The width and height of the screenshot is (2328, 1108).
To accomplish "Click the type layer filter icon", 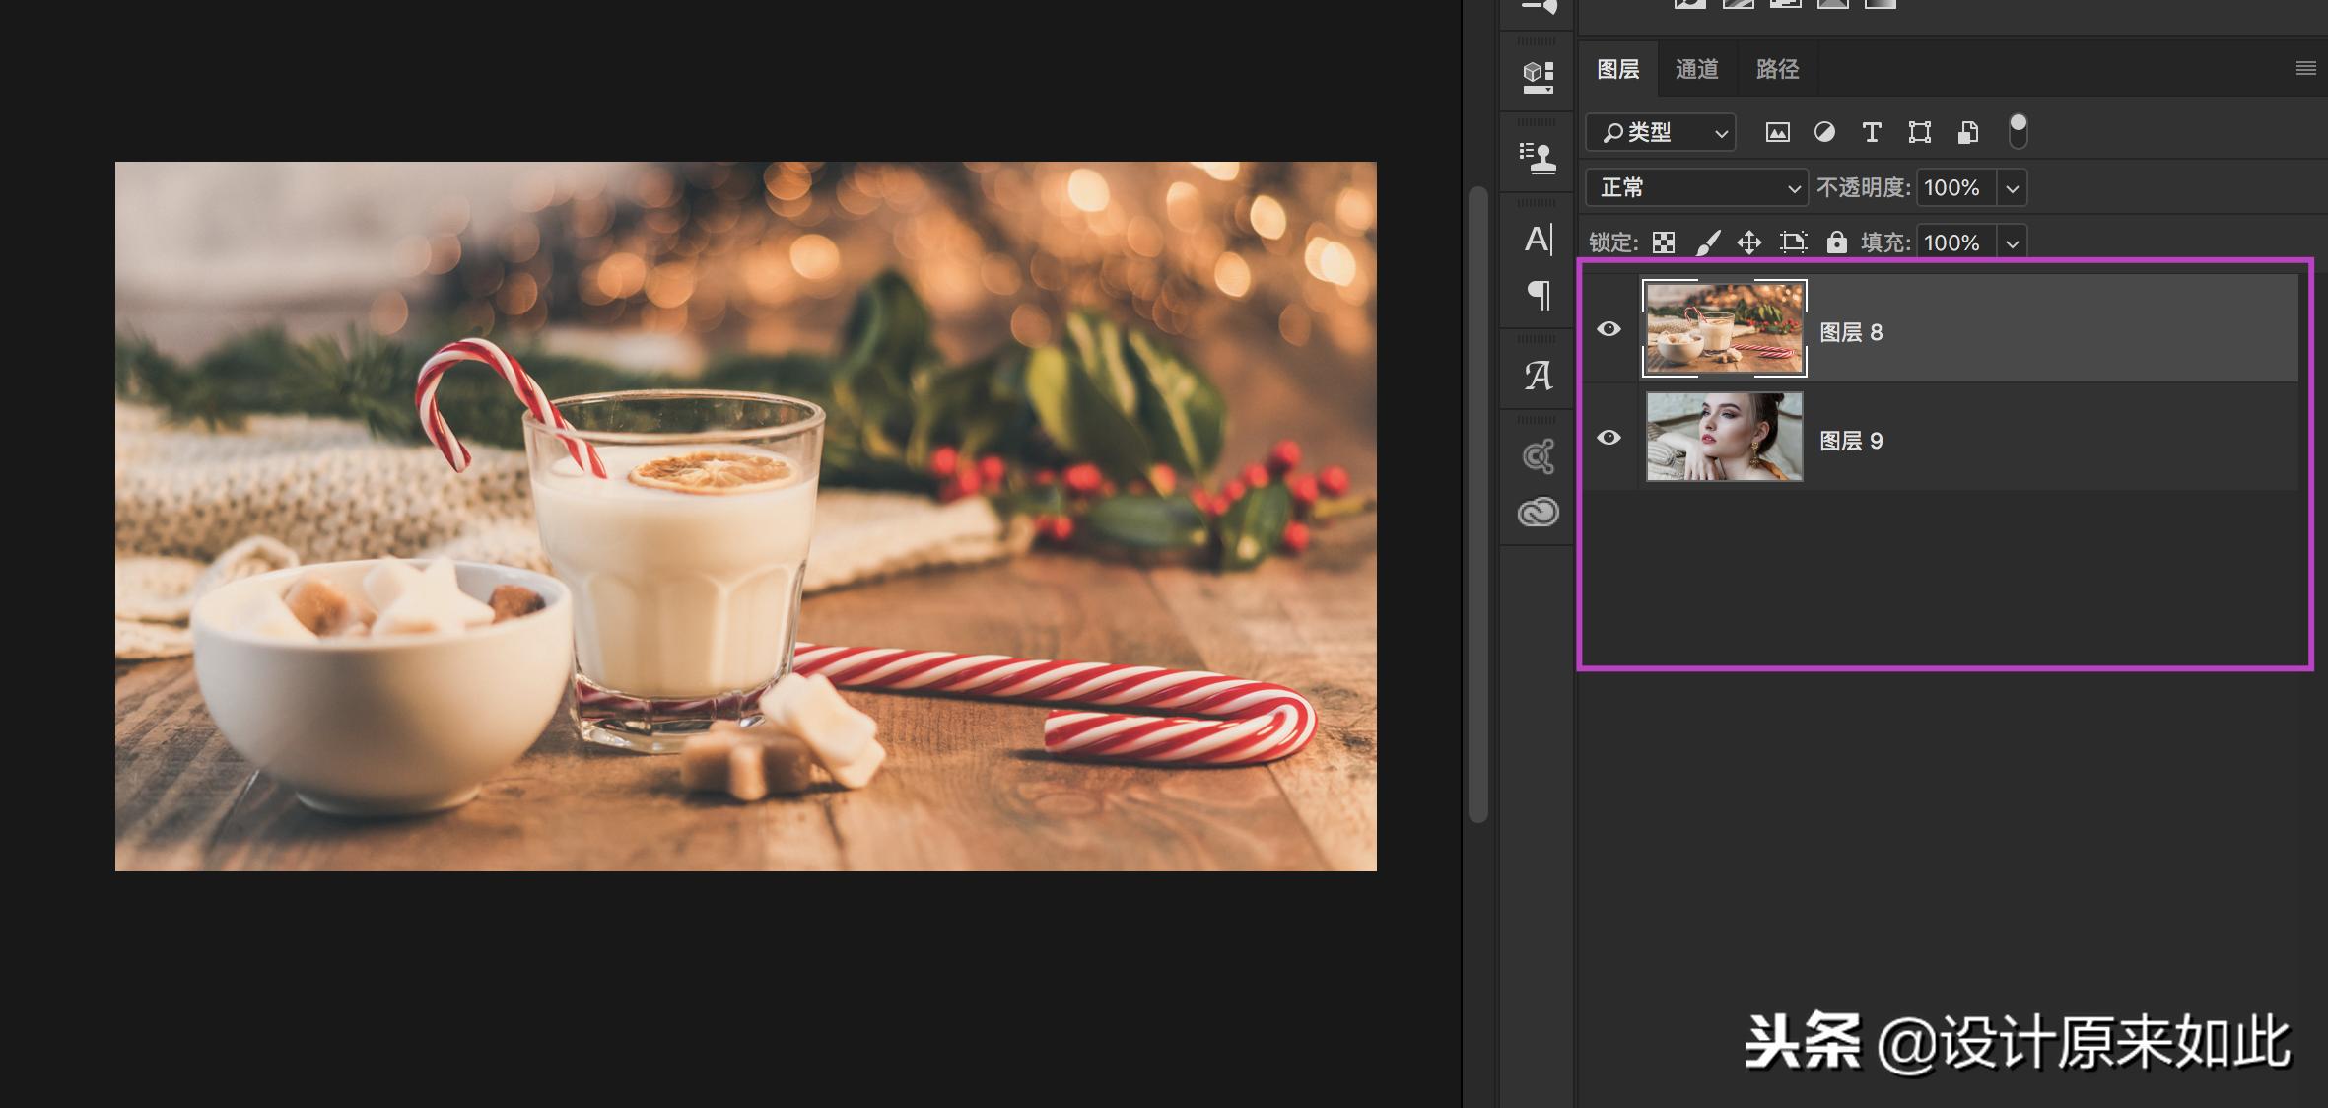I will [x=1872, y=132].
